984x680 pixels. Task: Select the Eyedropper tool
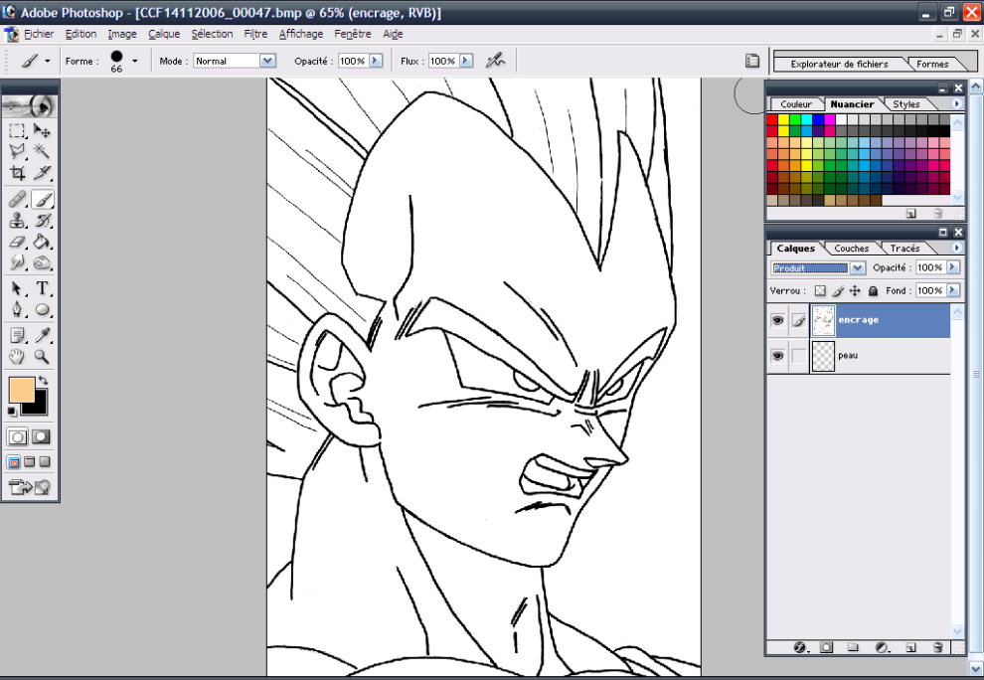tap(42, 335)
